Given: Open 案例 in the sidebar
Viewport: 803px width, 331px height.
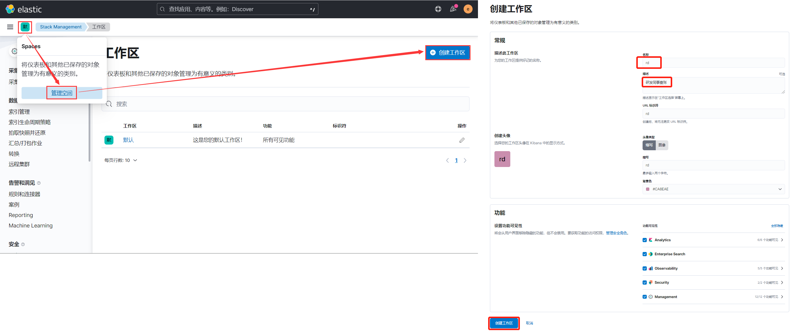Looking at the screenshot, I should click(14, 204).
